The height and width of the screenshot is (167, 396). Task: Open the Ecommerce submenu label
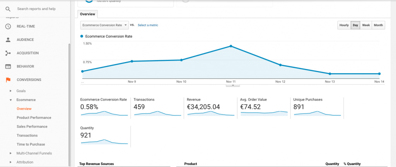point(26,100)
